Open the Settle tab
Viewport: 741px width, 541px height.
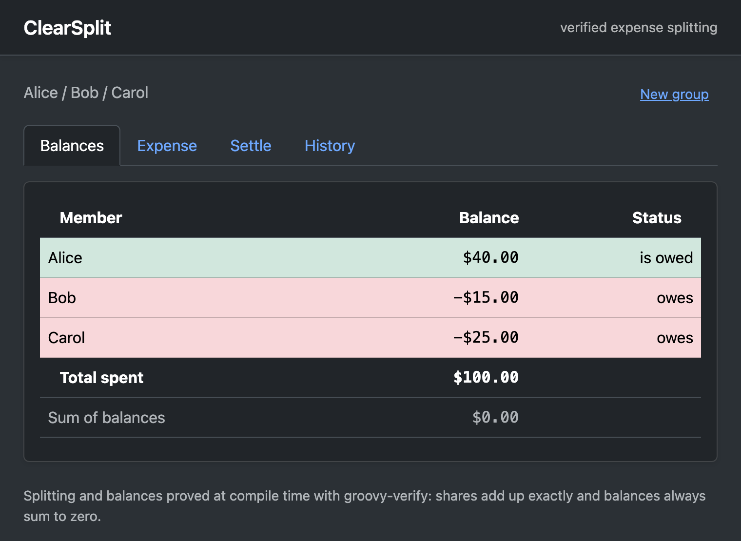pos(251,146)
